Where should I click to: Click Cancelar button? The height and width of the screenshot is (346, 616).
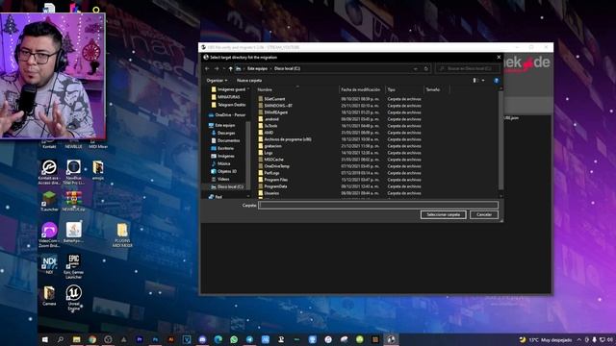click(484, 214)
